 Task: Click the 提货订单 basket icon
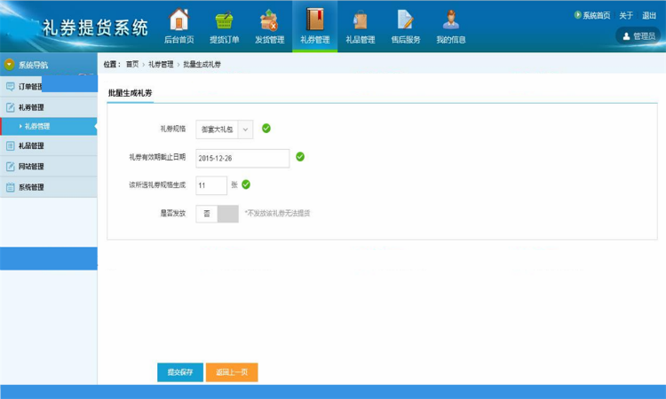point(224,21)
